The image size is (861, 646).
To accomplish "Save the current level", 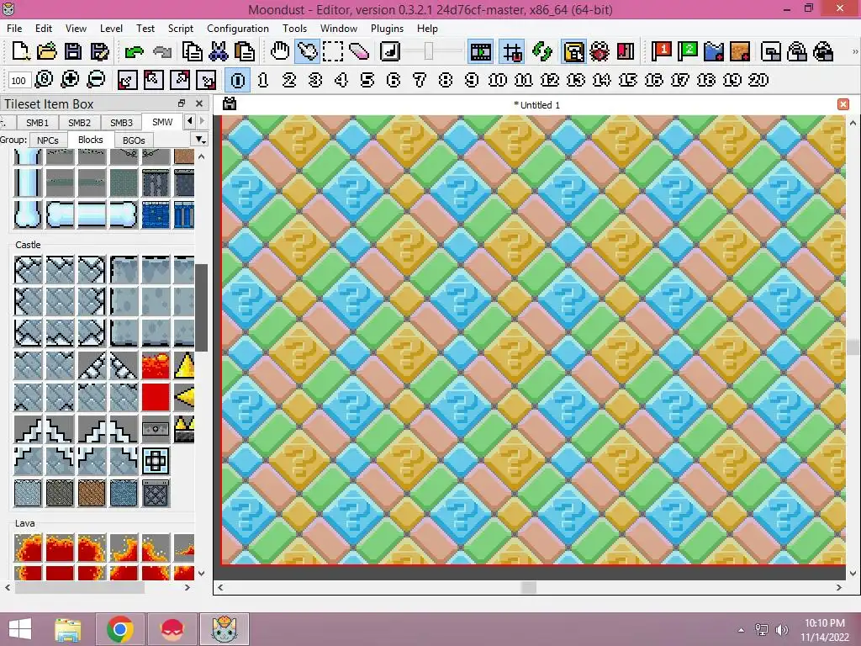I will coord(73,51).
